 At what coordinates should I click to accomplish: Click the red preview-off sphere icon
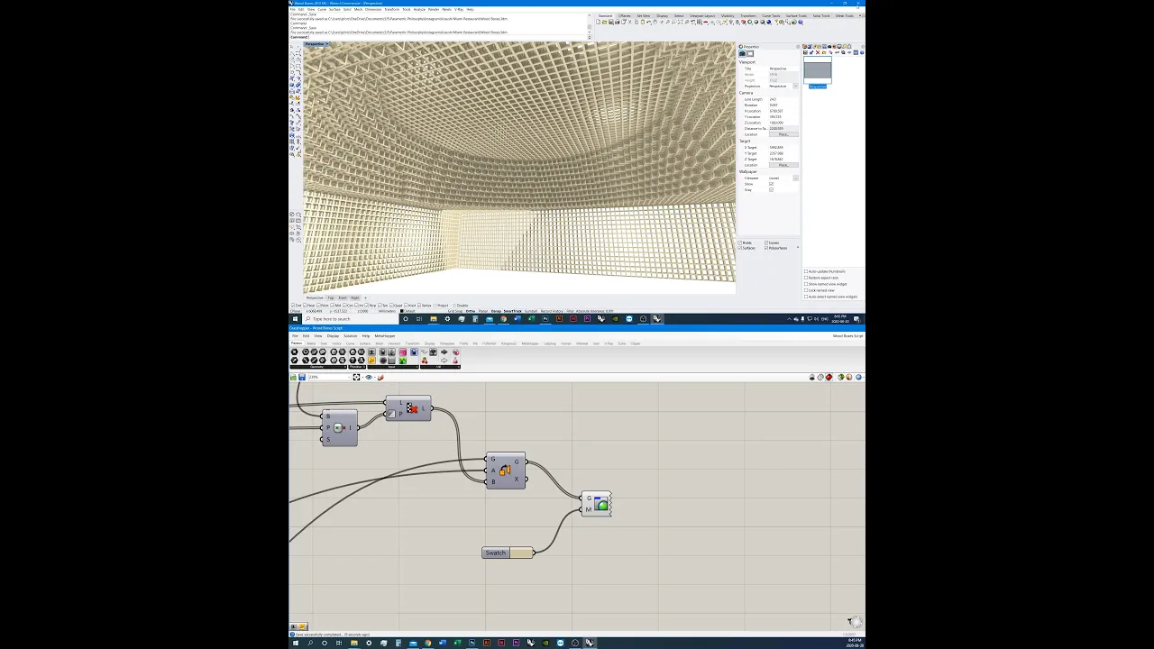click(829, 377)
